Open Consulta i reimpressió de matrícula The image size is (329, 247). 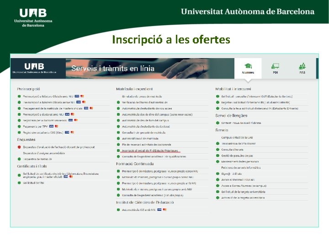click(x=144, y=133)
